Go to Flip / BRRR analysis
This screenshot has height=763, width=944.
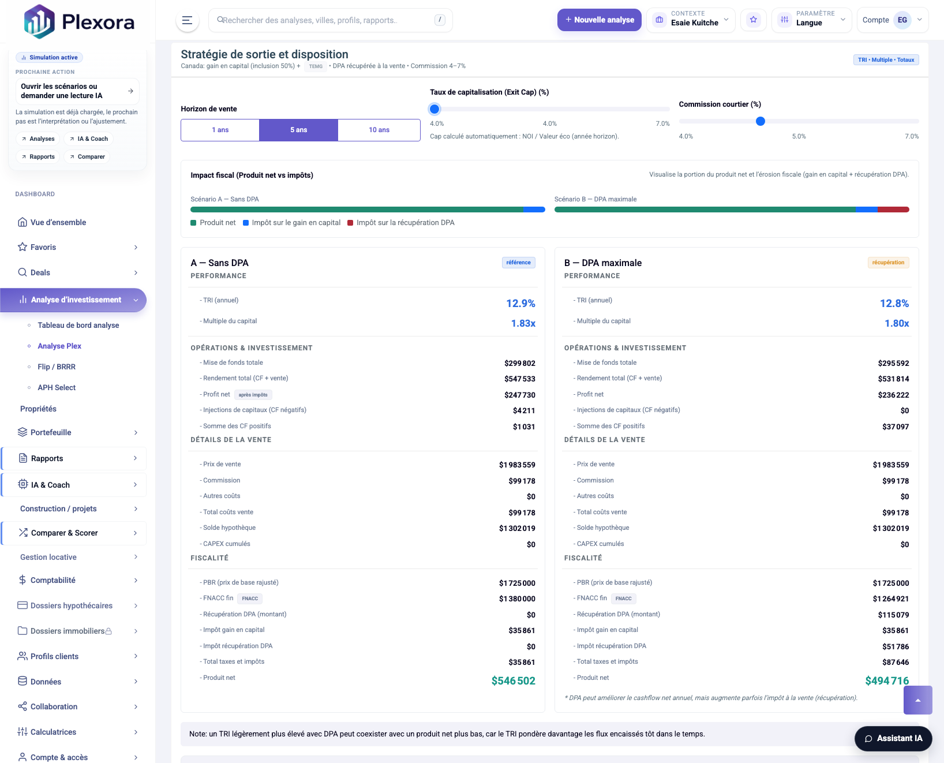[x=57, y=366]
